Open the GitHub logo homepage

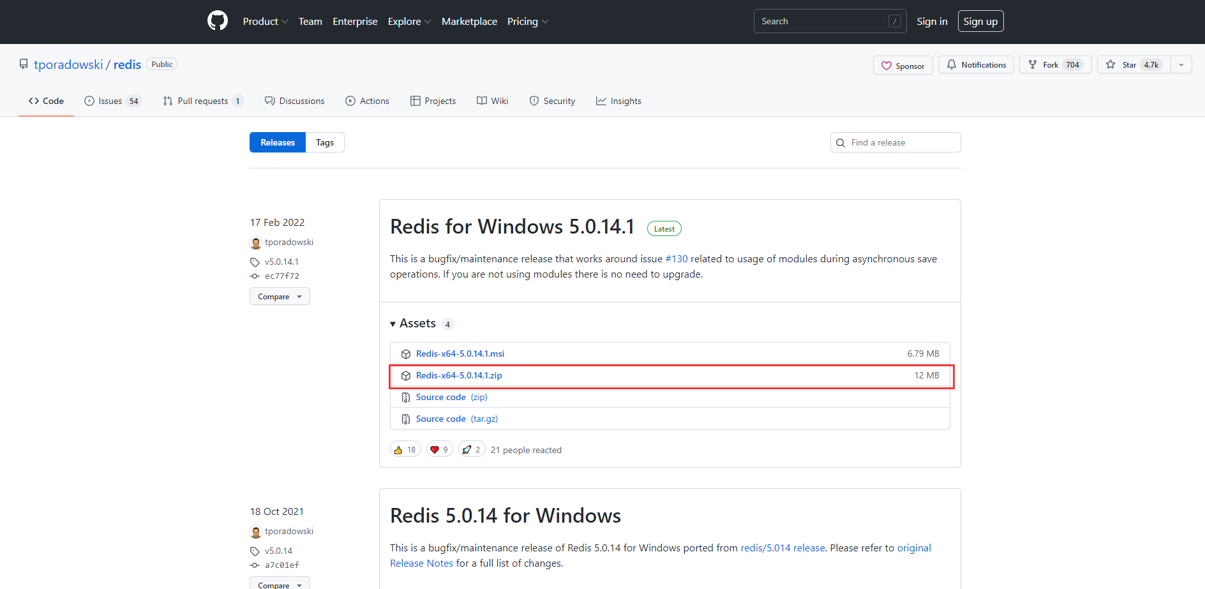point(218,21)
